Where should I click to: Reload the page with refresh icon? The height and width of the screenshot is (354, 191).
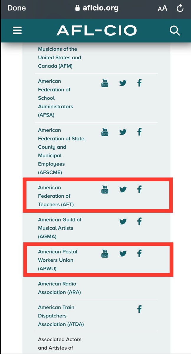tap(180, 8)
